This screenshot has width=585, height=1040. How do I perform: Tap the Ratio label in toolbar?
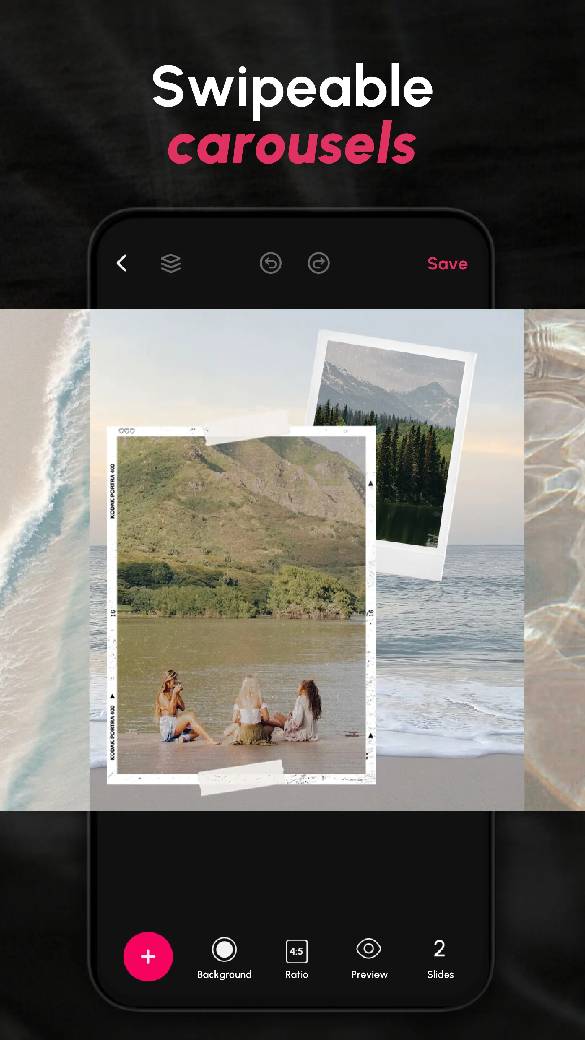click(x=296, y=975)
